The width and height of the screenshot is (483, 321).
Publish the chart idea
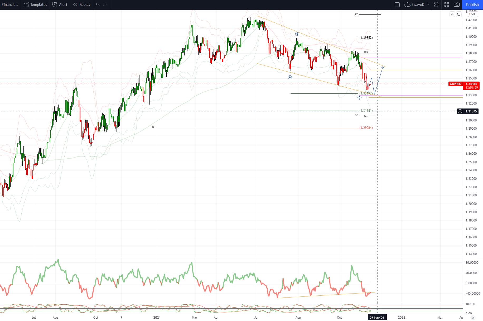pos(472,4)
